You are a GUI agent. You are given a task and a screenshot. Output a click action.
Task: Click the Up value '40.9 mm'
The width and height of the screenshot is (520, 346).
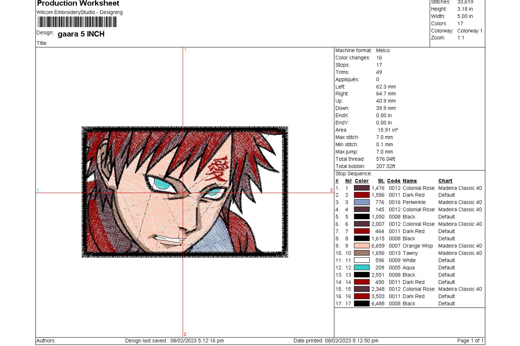386,101
